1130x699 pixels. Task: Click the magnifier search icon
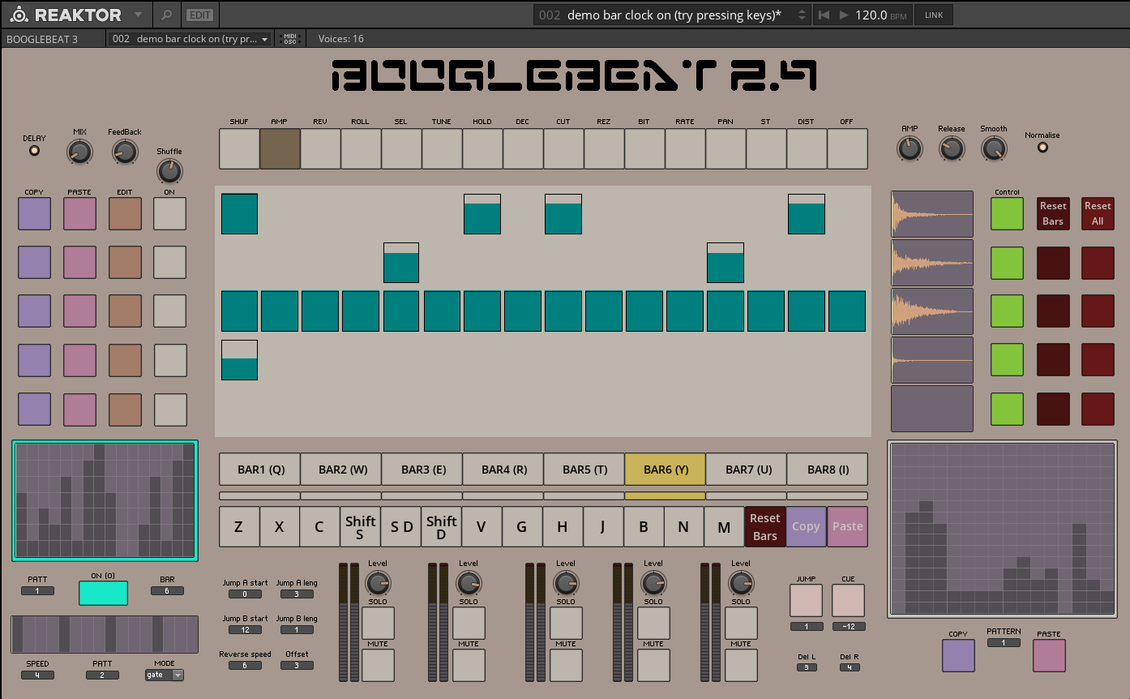coord(166,15)
